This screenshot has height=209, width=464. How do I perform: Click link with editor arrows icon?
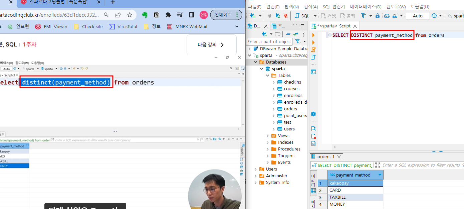pyautogui.click(x=295, y=34)
